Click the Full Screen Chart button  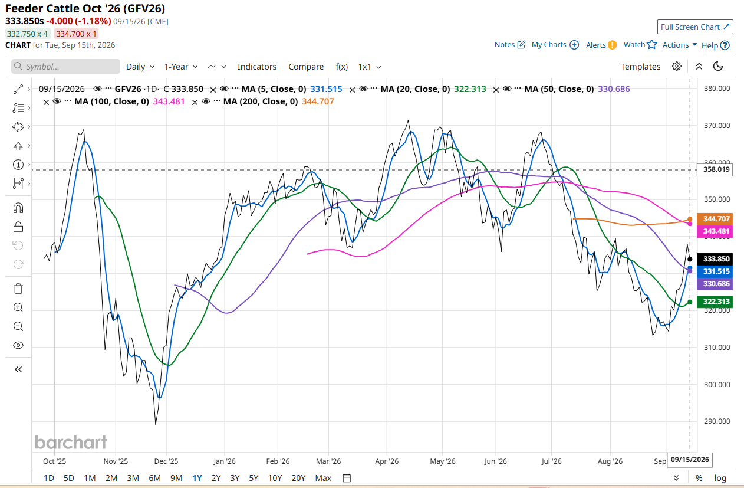click(x=695, y=27)
